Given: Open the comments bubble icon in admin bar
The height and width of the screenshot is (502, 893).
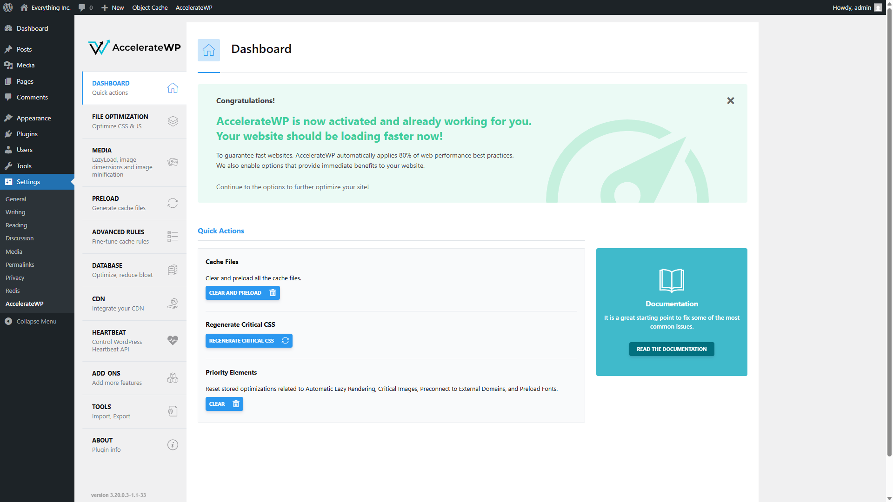Looking at the screenshot, I should pos(82,7).
